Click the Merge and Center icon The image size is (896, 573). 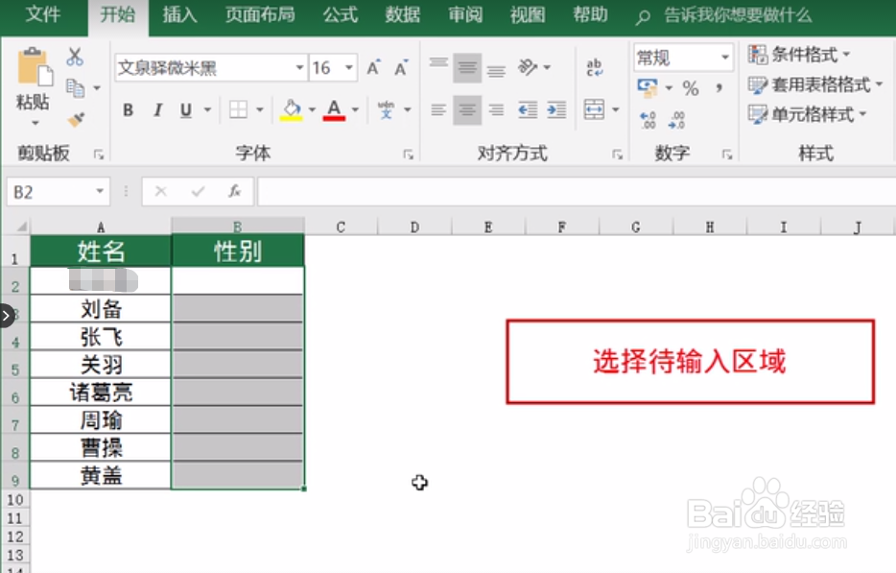click(594, 108)
